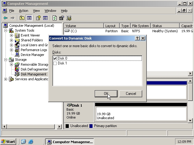The height and width of the screenshot is (145, 194).
Task: Click OK in Convert to Dynamic Disk
Action: click(x=106, y=94)
